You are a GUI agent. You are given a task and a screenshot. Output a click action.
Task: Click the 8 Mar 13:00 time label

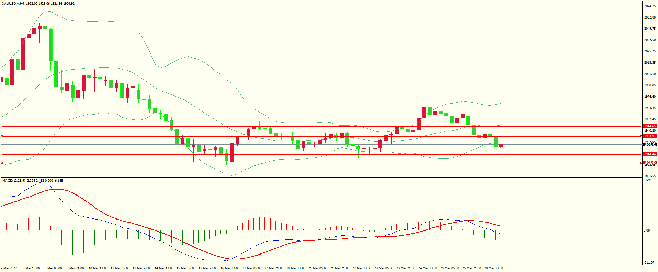pos(31,268)
